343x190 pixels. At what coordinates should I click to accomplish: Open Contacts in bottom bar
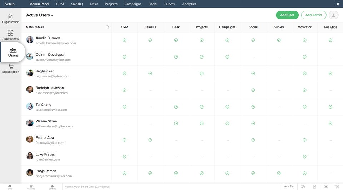[x=52, y=187]
